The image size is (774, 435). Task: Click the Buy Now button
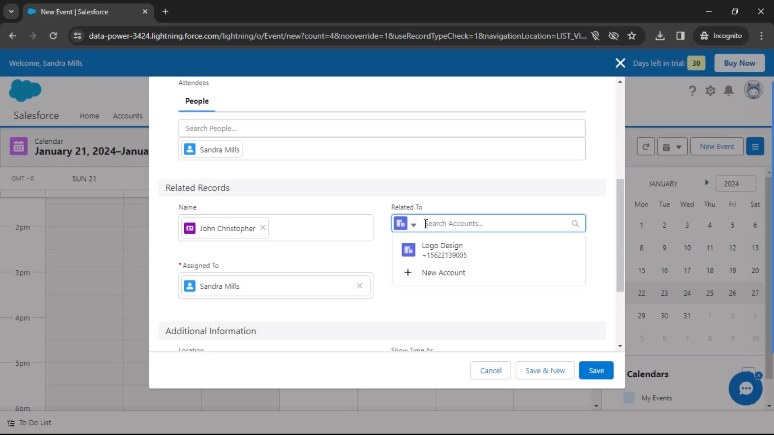coord(739,63)
